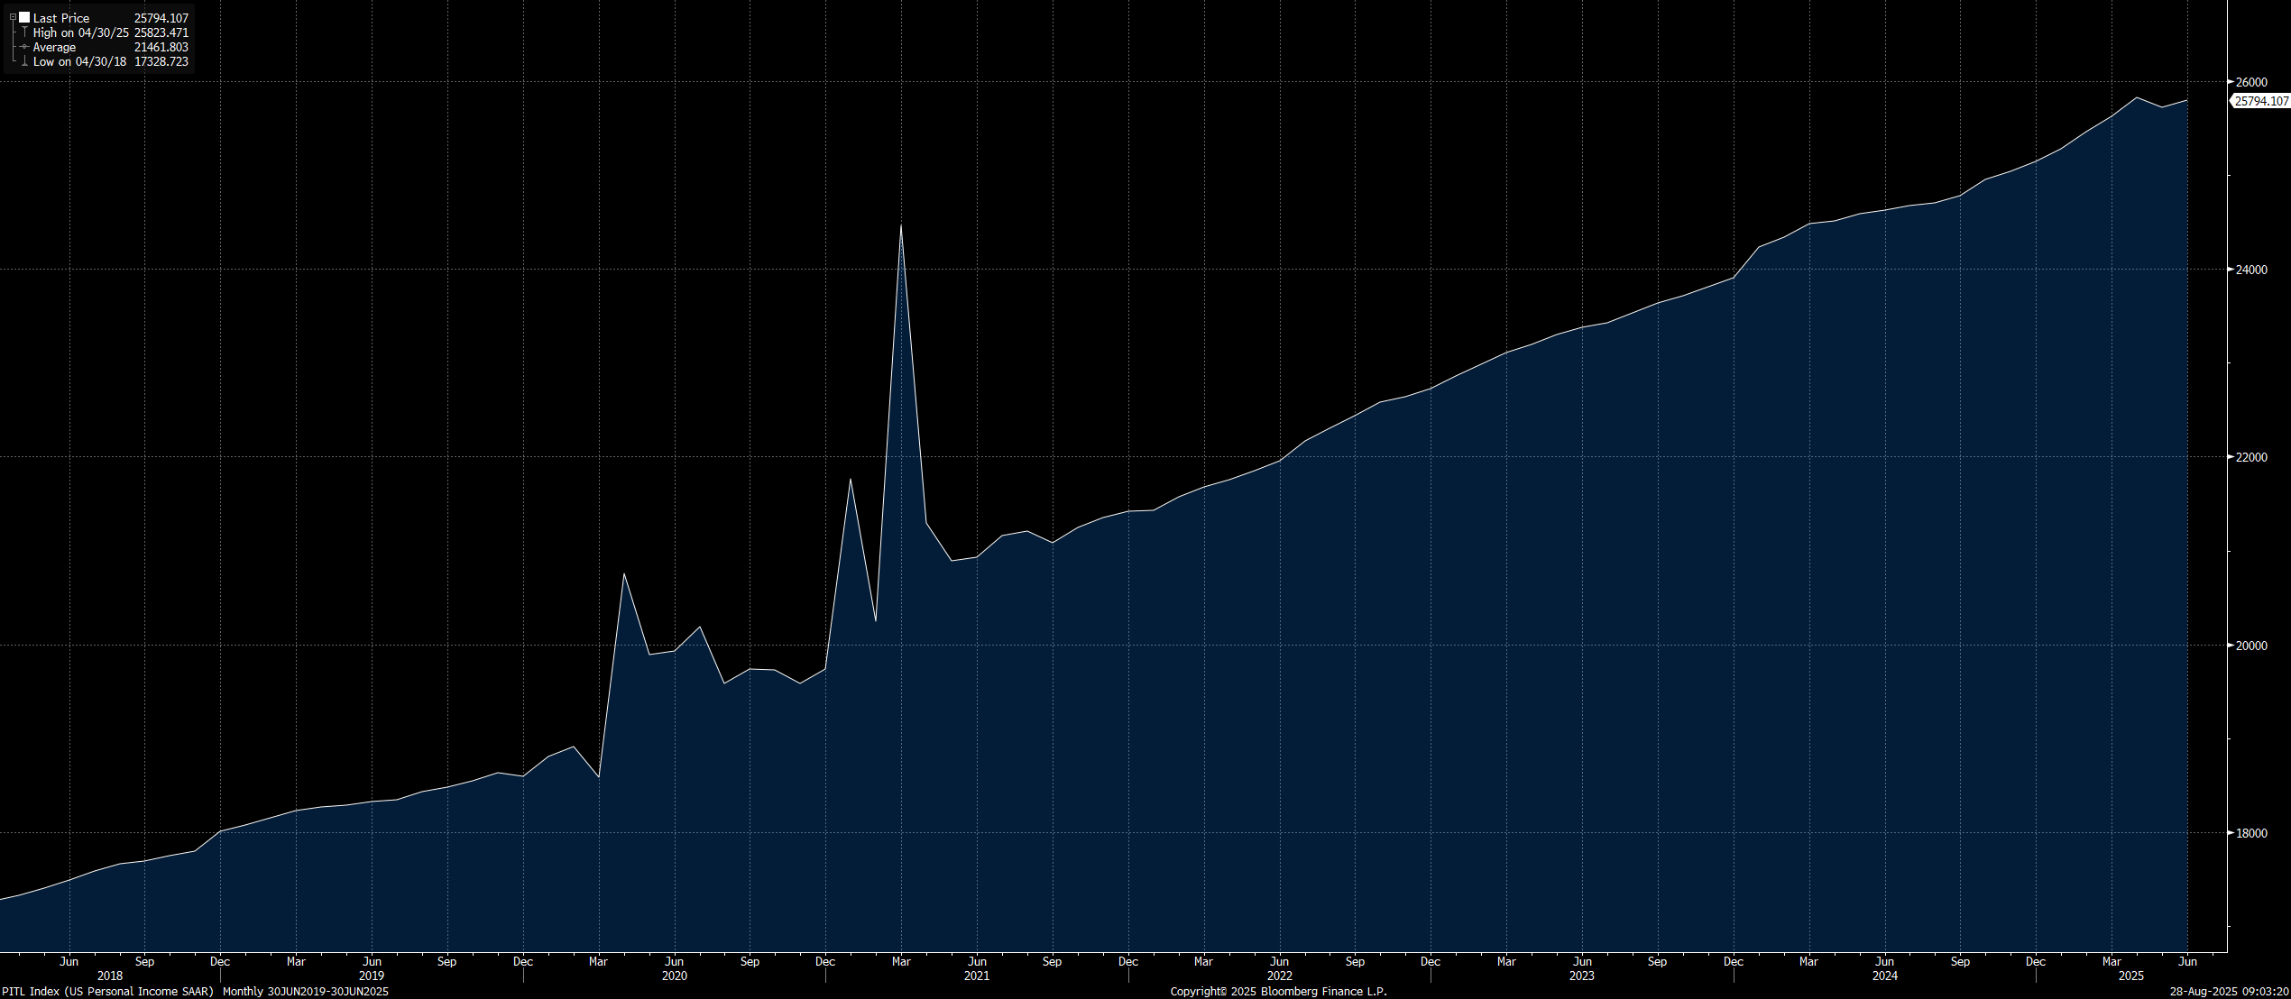Click the Monthly date range text in footer
The image size is (2291, 999).
coord(306,992)
